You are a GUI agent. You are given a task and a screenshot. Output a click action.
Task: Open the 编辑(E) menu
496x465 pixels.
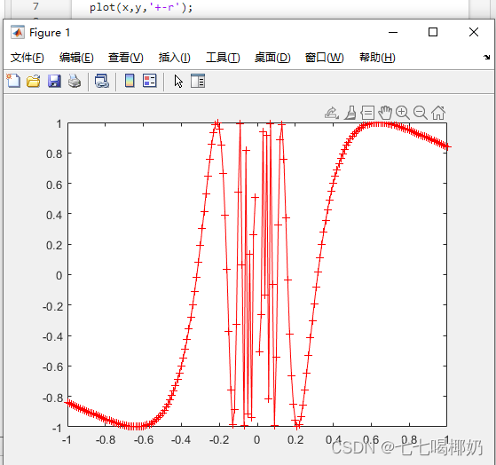tap(76, 58)
